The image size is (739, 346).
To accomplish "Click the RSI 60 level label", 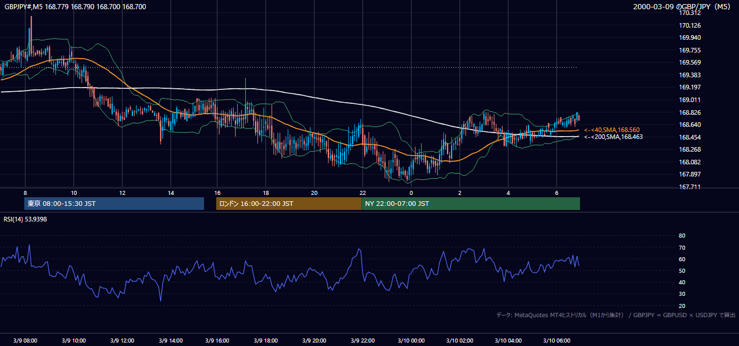I will pos(682,259).
